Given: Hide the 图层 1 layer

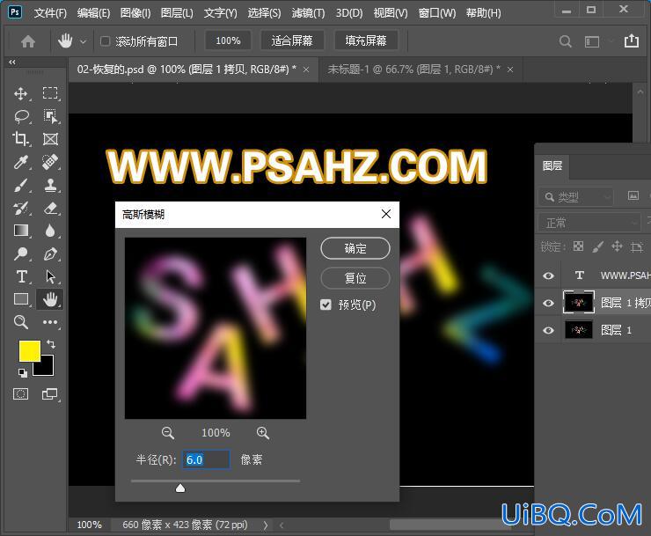Looking at the screenshot, I should [548, 330].
